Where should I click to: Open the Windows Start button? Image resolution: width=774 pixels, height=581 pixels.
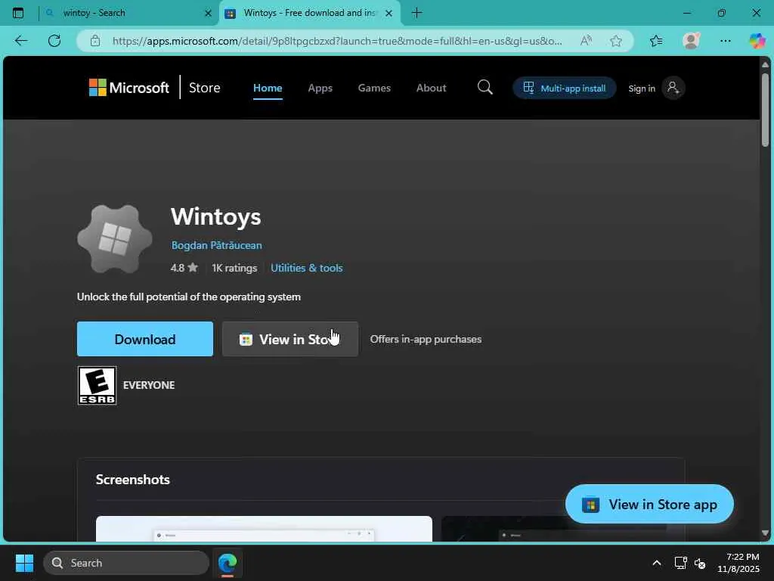tap(24, 563)
